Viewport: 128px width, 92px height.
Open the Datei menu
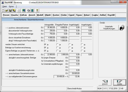[5, 7]
